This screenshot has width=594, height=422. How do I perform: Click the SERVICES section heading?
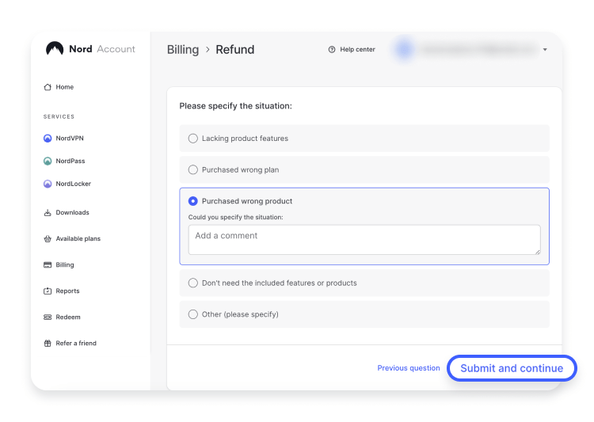click(59, 116)
